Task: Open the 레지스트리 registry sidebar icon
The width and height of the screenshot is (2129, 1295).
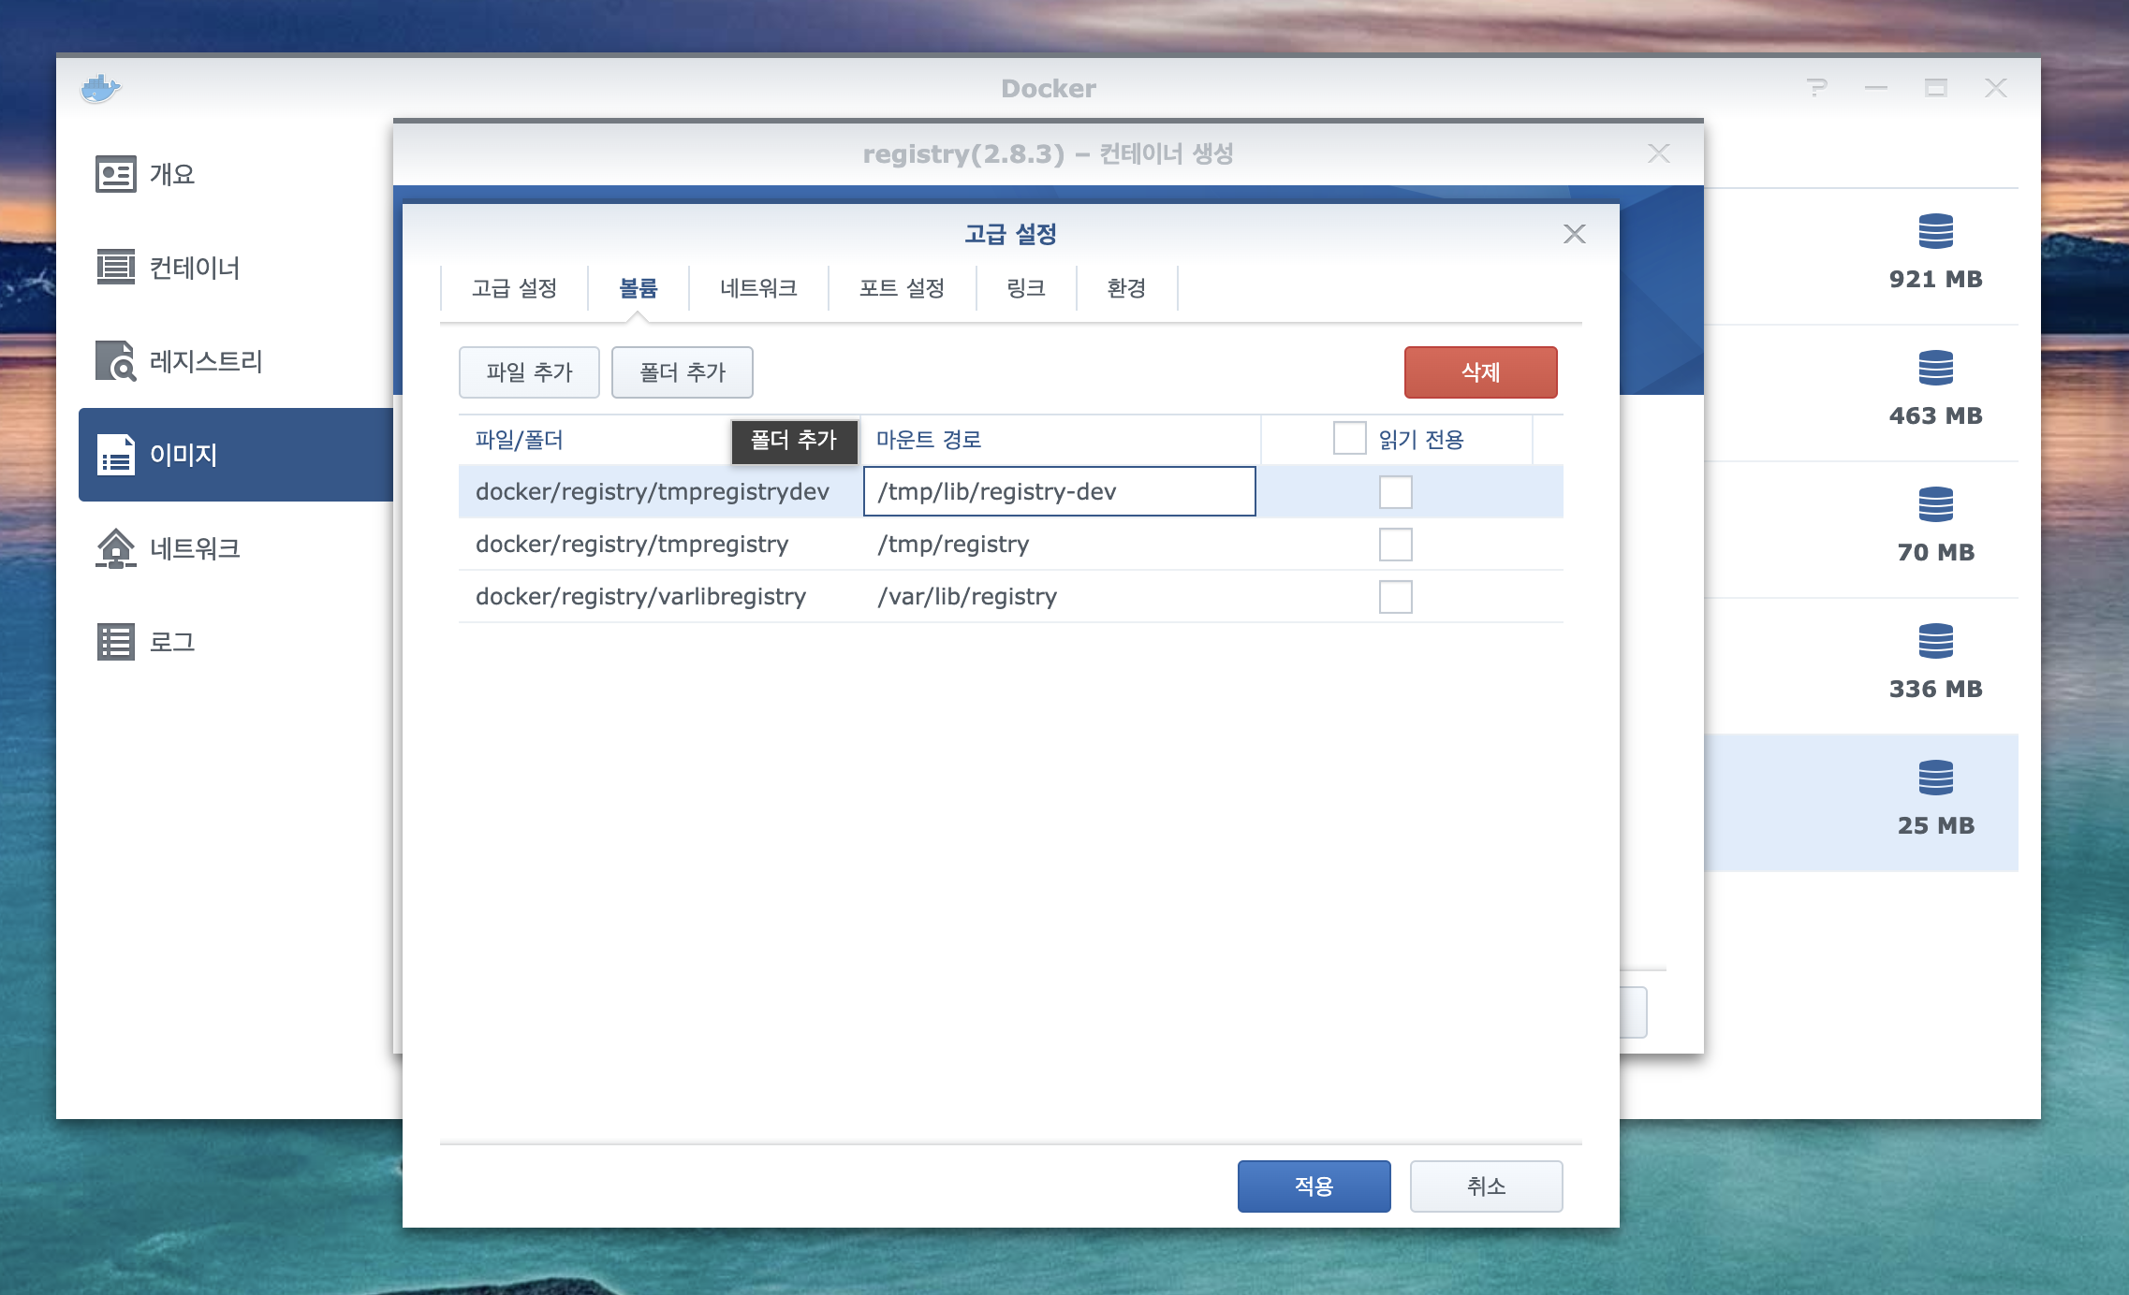Action: [x=116, y=361]
